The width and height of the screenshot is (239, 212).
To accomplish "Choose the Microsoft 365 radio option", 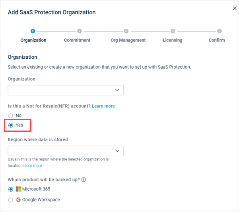I will [x=11, y=189].
